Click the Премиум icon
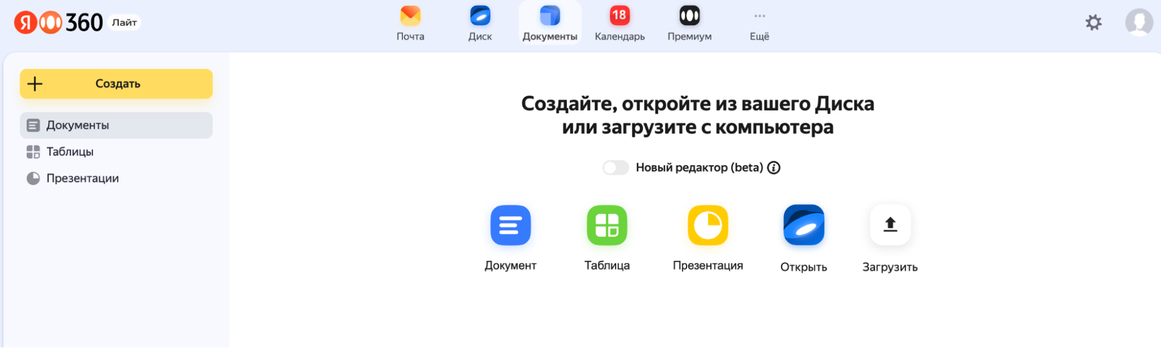Image resolution: width=1161 pixels, height=348 pixels. pyautogui.click(x=689, y=17)
